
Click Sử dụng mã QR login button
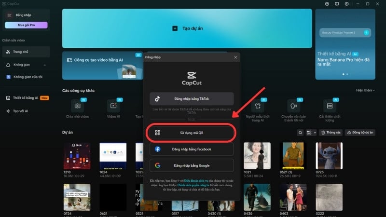coord(192,132)
